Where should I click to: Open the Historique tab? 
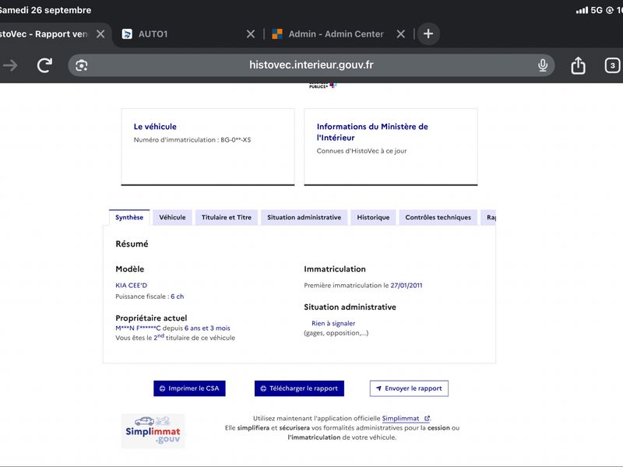click(373, 217)
